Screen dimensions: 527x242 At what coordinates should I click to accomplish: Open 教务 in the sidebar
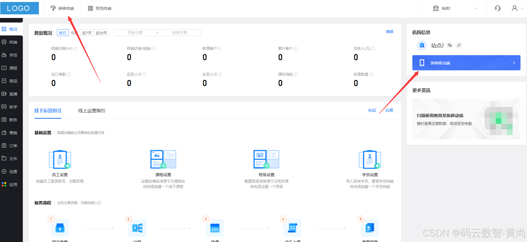coord(11,120)
